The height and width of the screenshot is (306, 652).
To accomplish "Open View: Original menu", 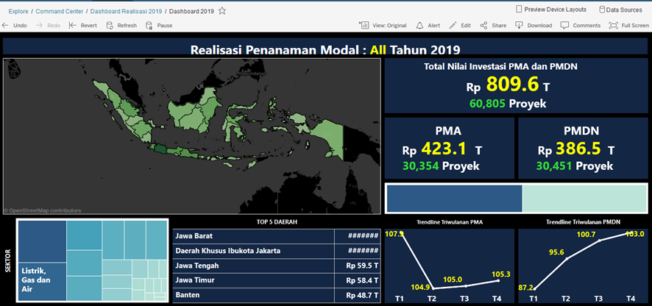I will pyautogui.click(x=383, y=25).
